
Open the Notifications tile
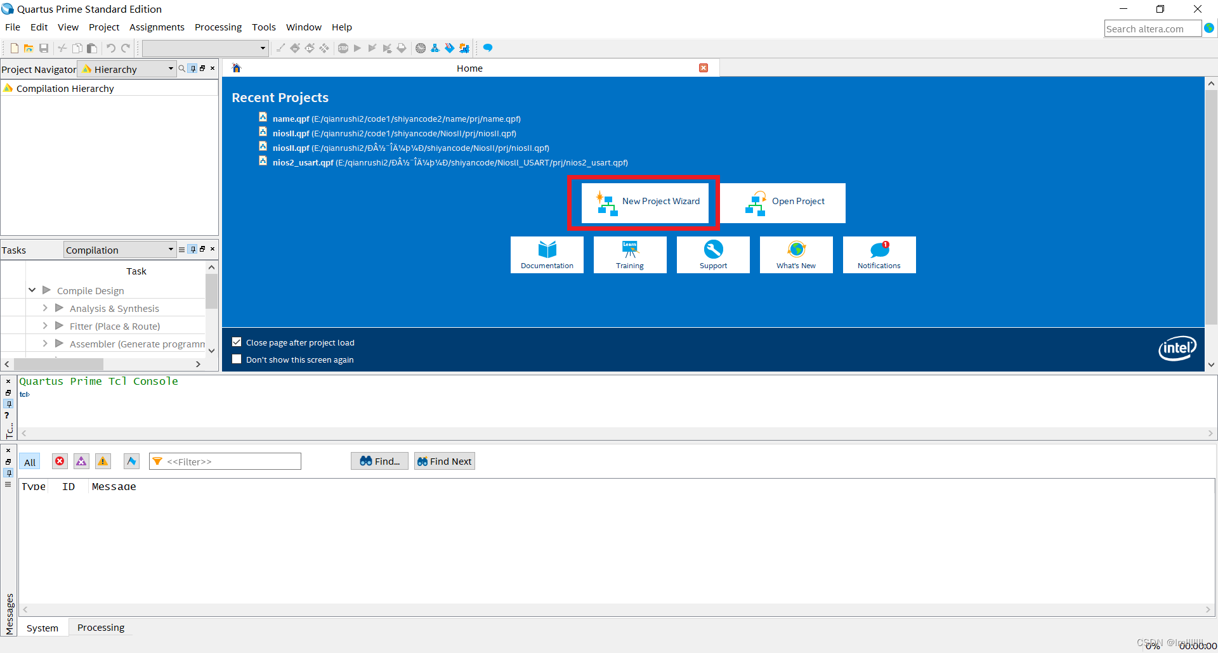pos(879,255)
